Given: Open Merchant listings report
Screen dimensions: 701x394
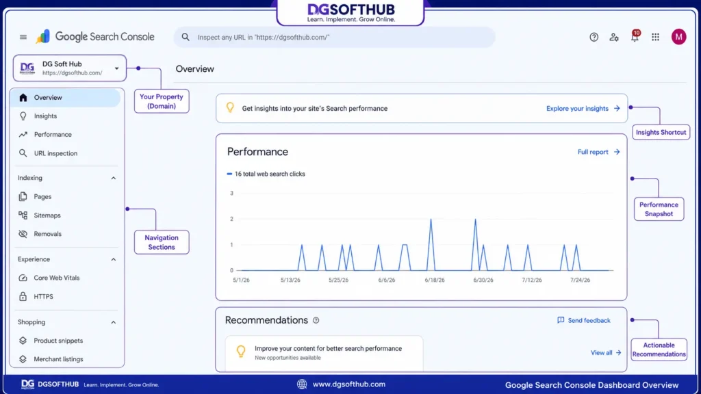Looking at the screenshot, I should tap(65, 359).
